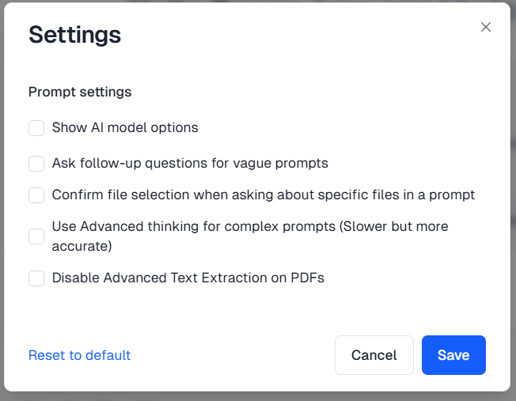Check the Disable Advanced Text Extraction box
The width and height of the screenshot is (516, 401).
(36, 278)
